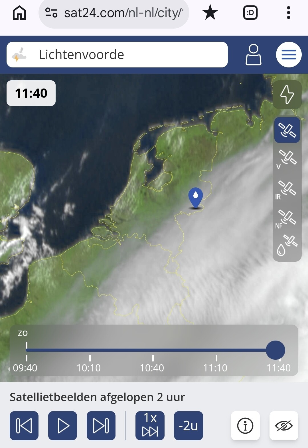Skip to the last satellite frame

point(101,426)
